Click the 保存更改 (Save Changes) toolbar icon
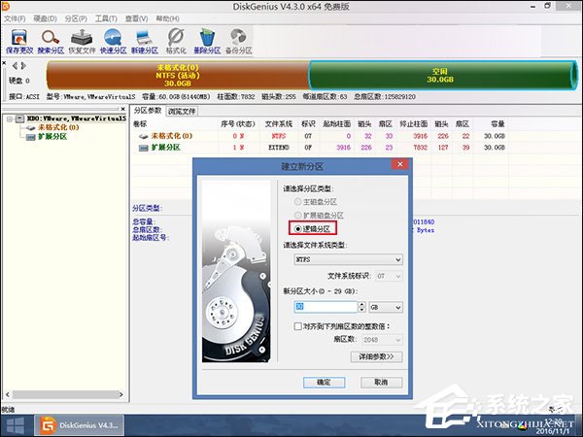This screenshot has height=437, width=583. click(x=18, y=39)
